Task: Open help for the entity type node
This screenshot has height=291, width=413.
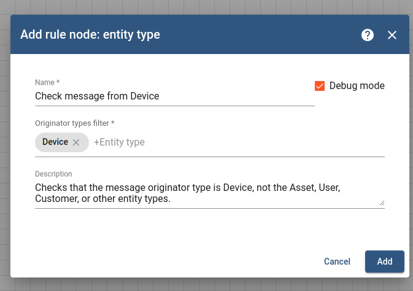Action: point(368,35)
